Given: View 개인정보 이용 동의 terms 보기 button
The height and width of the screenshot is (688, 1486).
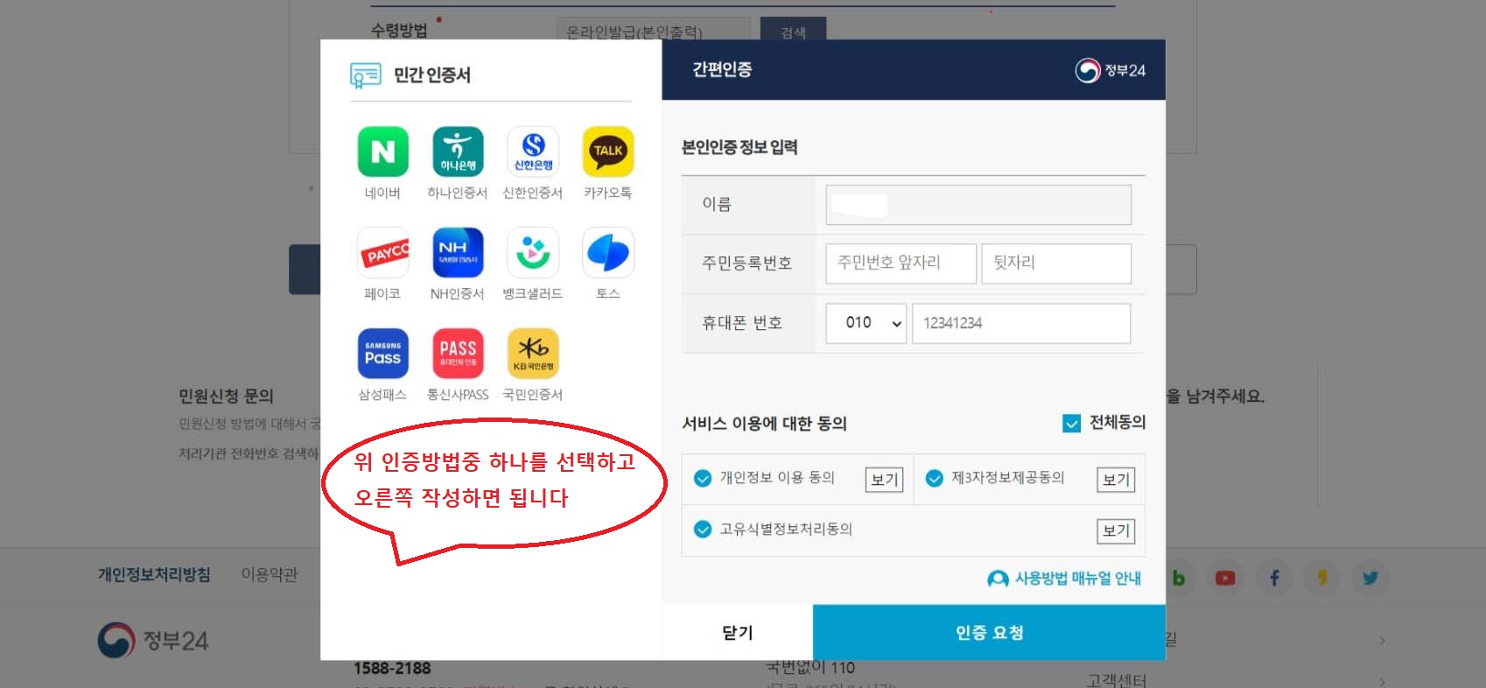Looking at the screenshot, I should (x=884, y=480).
